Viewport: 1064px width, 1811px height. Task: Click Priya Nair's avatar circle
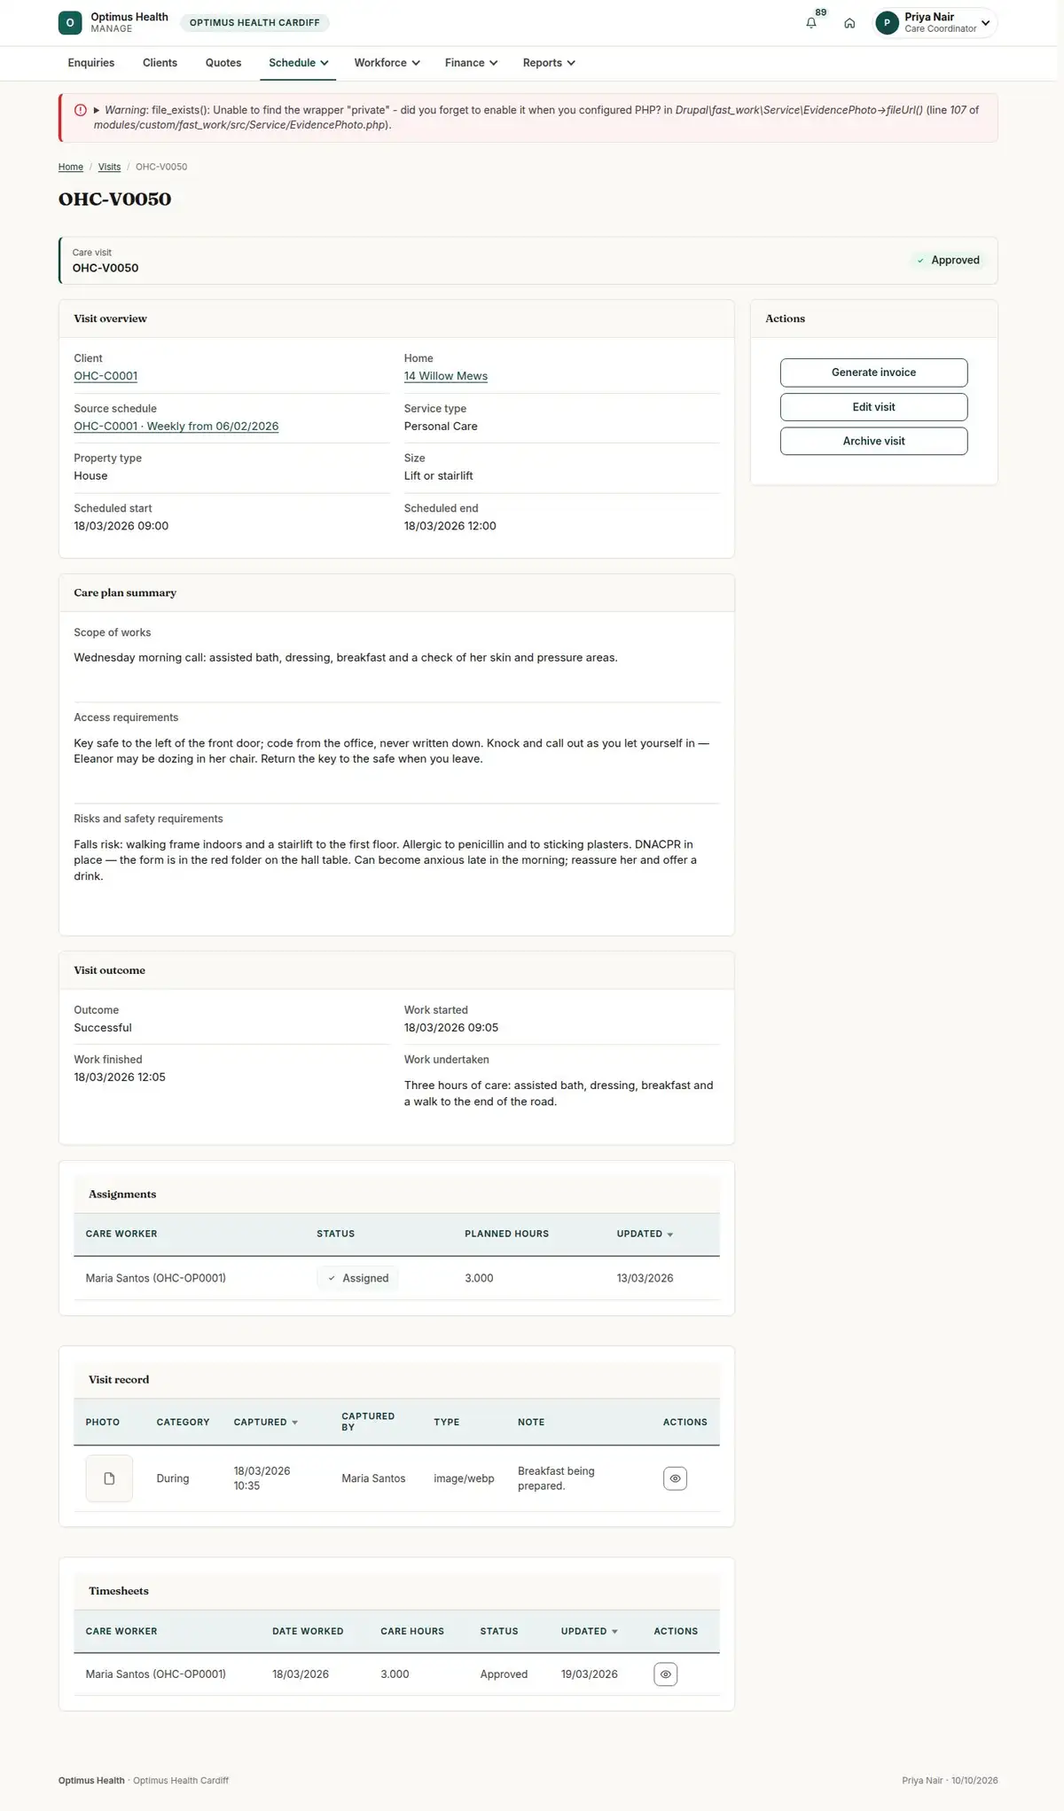pos(887,23)
